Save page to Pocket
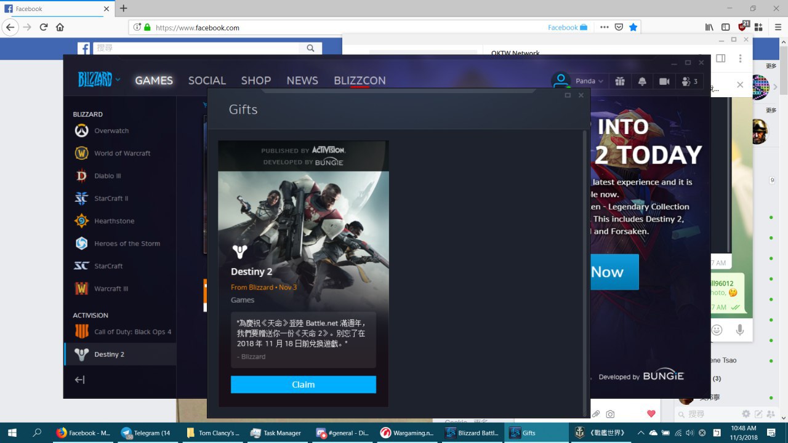The width and height of the screenshot is (788, 443). [619, 27]
